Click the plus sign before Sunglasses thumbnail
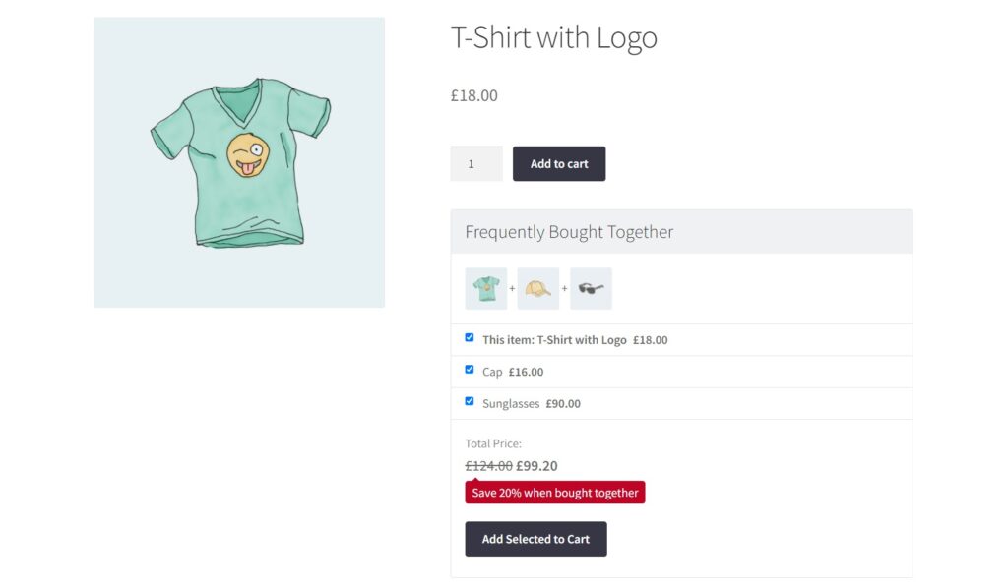1008x587 pixels. [x=563, y=288]
